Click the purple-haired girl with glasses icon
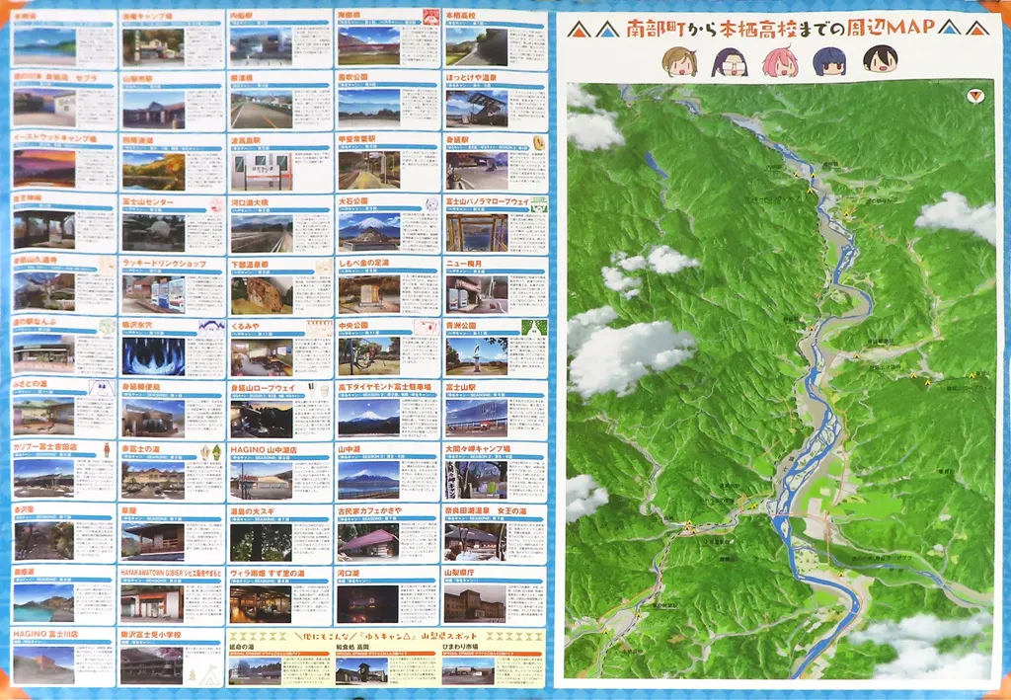Screen dimensions: 1011x700 pos(730,62)
